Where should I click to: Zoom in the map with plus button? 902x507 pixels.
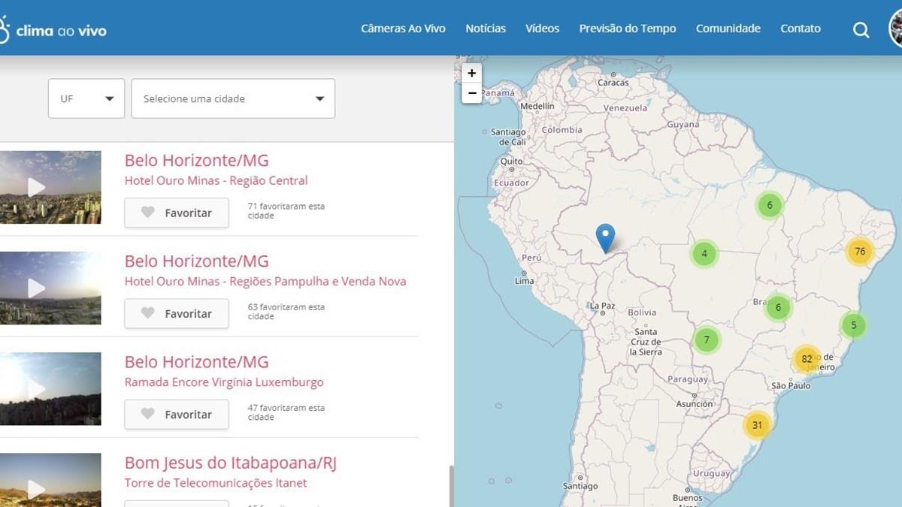(x=471, y=73)
